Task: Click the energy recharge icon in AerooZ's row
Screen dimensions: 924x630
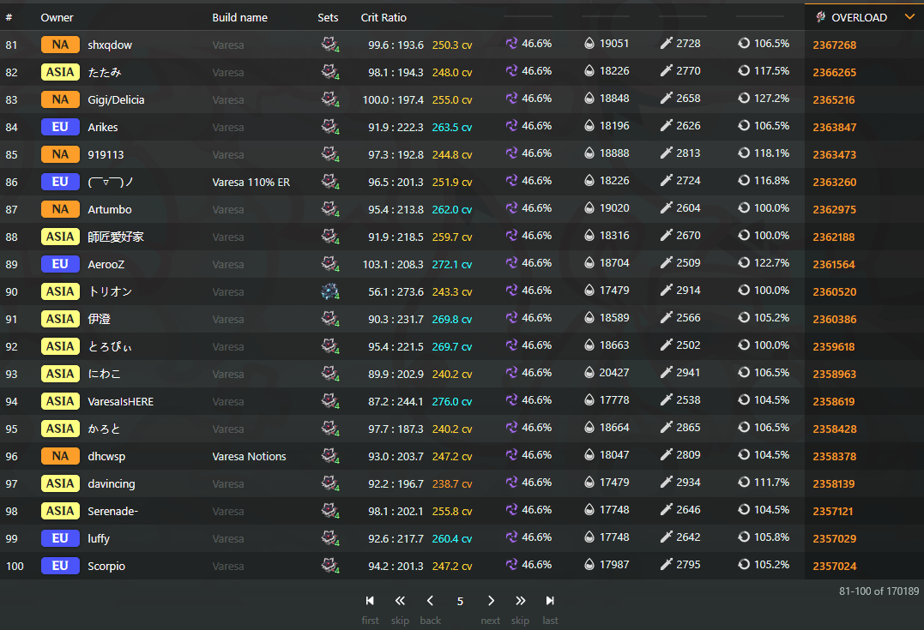Action: (744, 263)
